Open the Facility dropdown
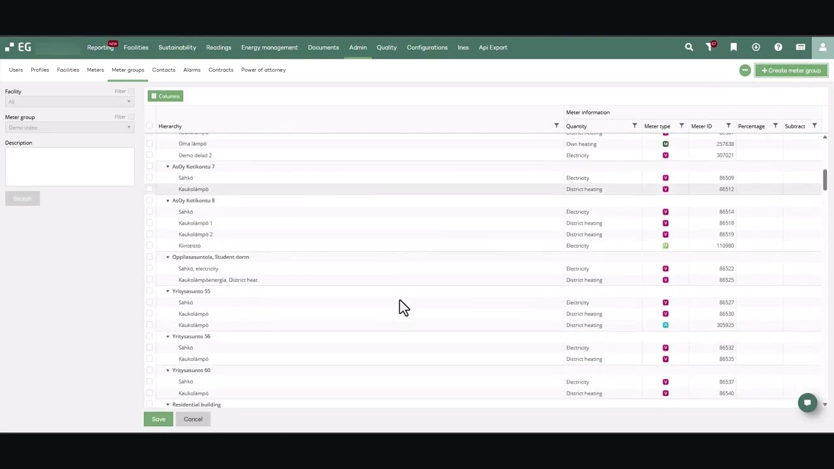This screenshot has height=469, width=834. point(69,102)
